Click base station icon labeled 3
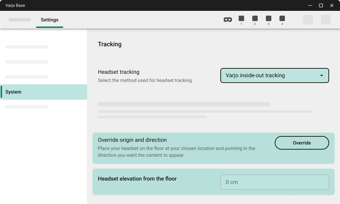The height and width of the screenshot is (204, 340). 269,19
